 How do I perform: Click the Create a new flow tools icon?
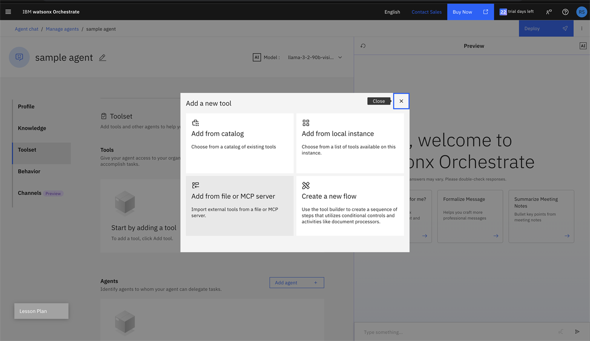pos(306,185)
